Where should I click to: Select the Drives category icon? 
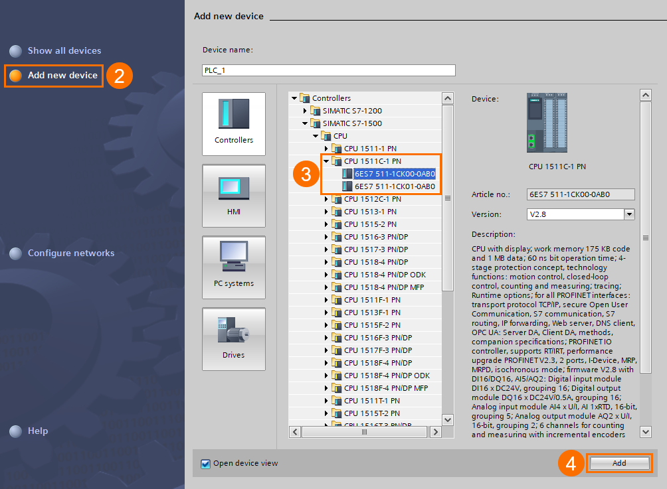pyautogui.click(x=234, y=339)
